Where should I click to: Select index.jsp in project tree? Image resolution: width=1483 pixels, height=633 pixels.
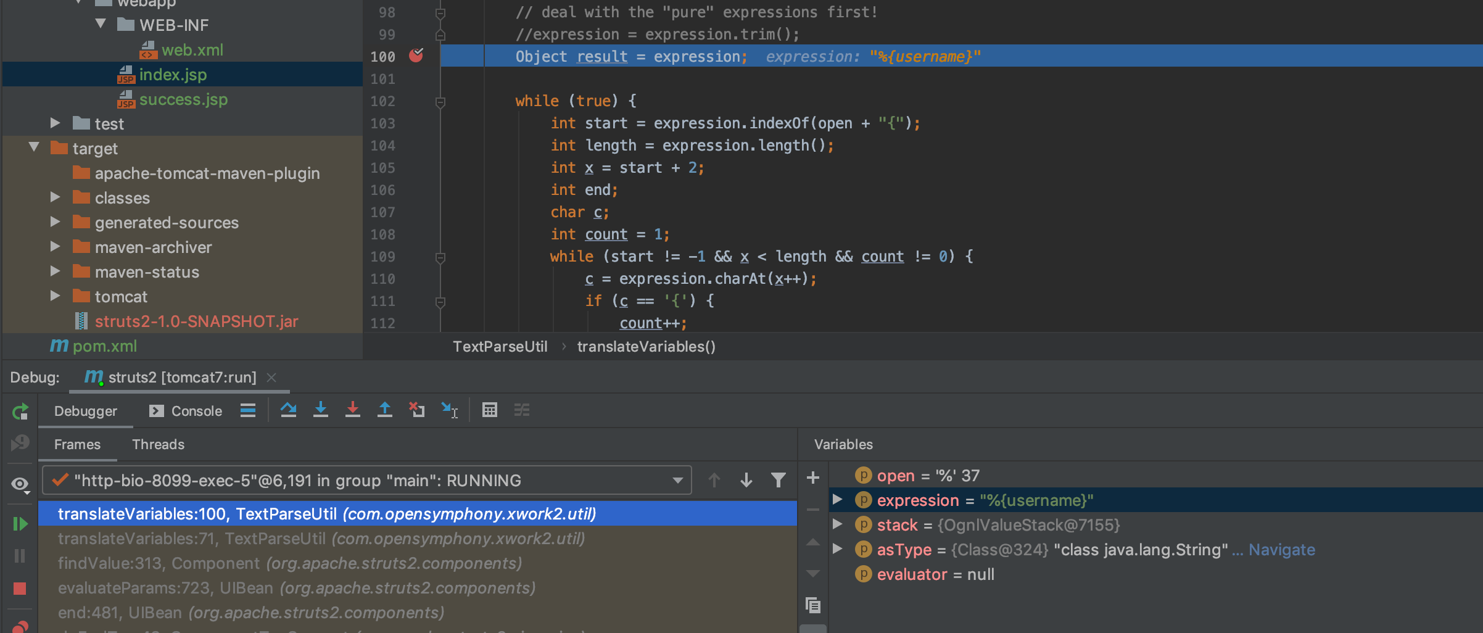pos(173,74)
